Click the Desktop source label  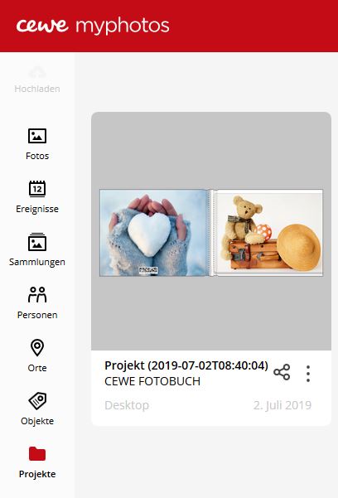tap(127, 405)
